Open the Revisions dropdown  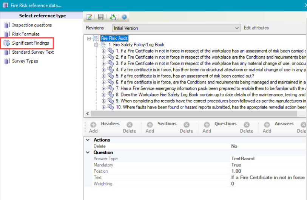(x=237, y=28)
